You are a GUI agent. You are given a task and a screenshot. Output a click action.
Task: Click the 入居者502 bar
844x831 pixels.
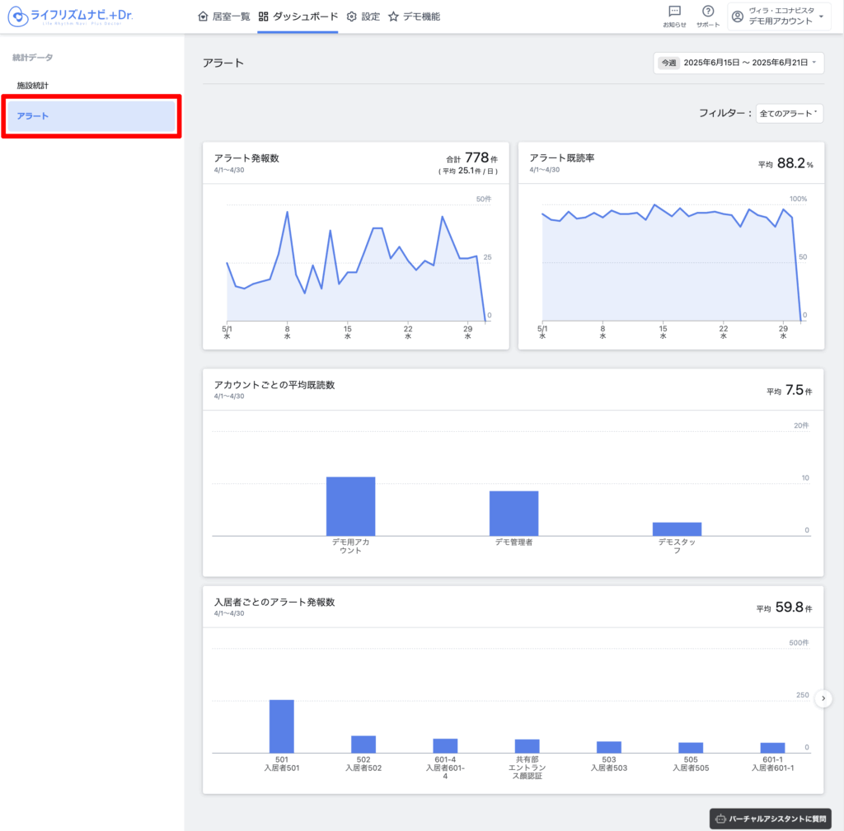[363, 744]
